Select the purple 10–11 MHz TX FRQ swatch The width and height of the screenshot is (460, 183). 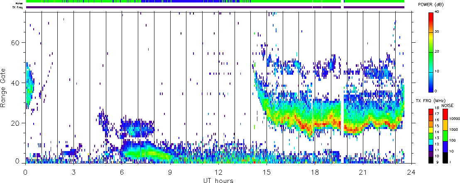pyautogui.click(x=431, y=154)
